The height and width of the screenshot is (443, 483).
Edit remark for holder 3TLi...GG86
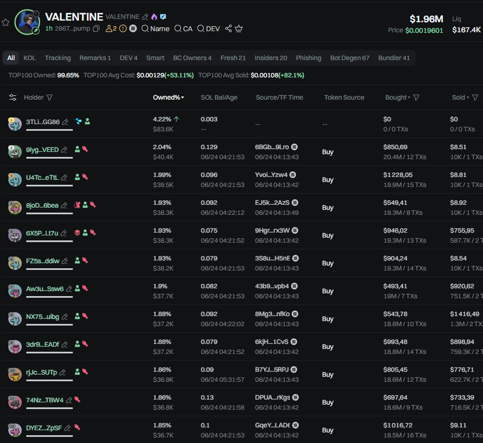point(65,122)
